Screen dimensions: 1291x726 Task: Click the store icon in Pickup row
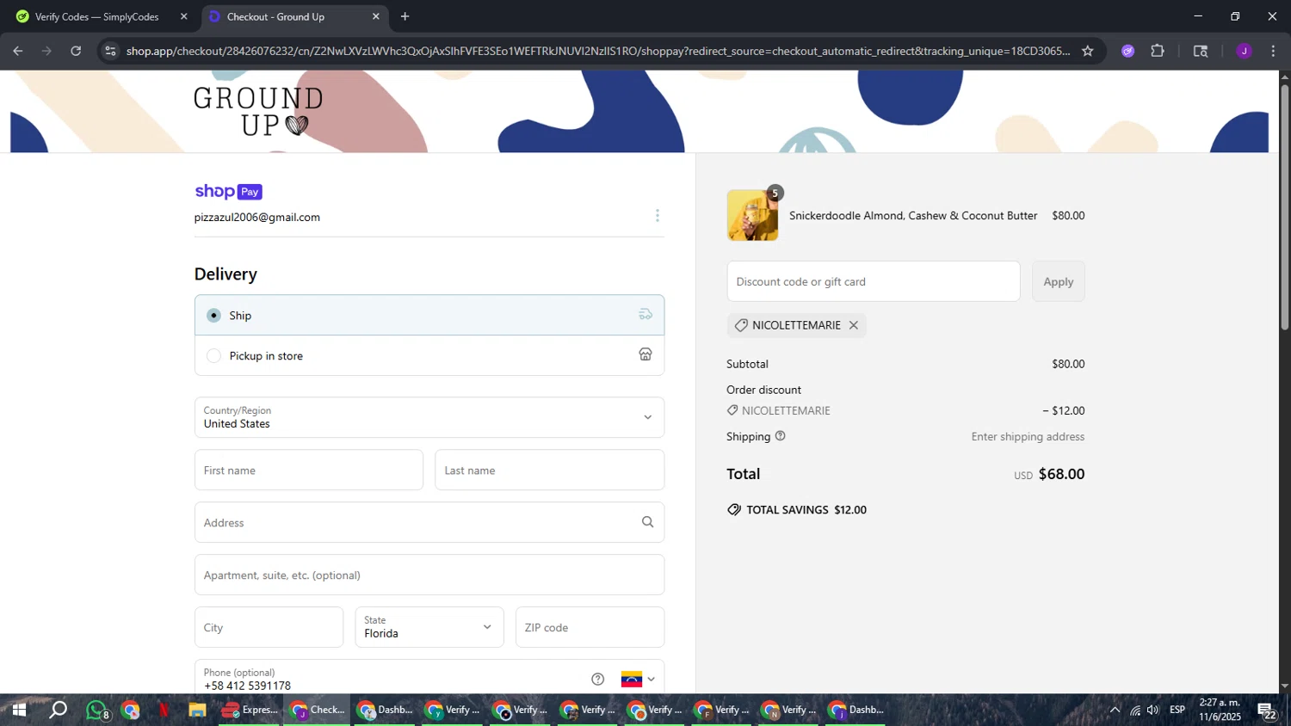tap(645, 354)
